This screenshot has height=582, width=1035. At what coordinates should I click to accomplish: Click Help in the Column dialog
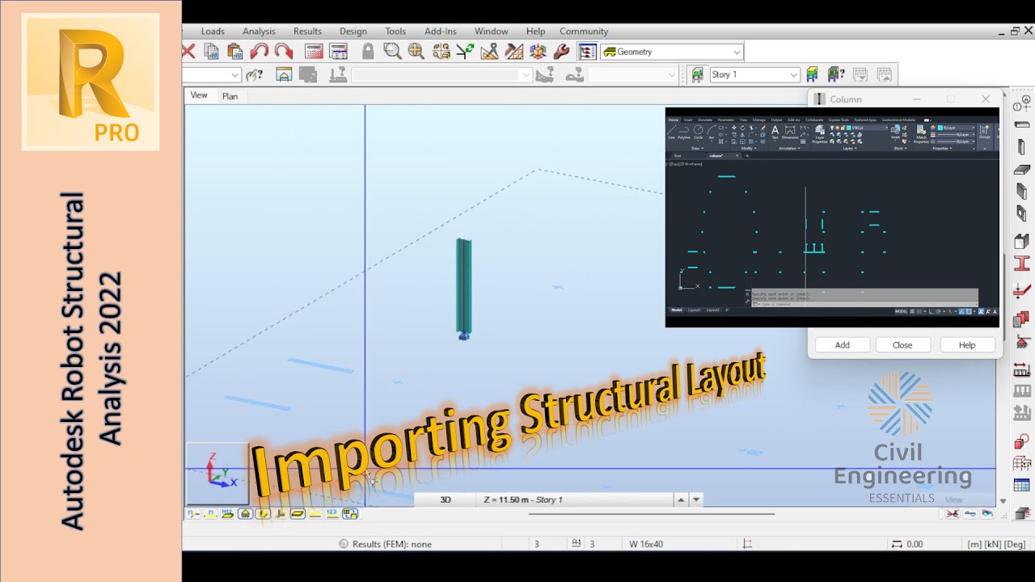pyautogui.click(x=967, y=344)
